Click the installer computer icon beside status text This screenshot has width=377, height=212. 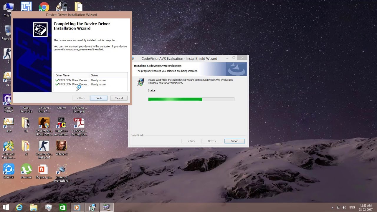140,82
